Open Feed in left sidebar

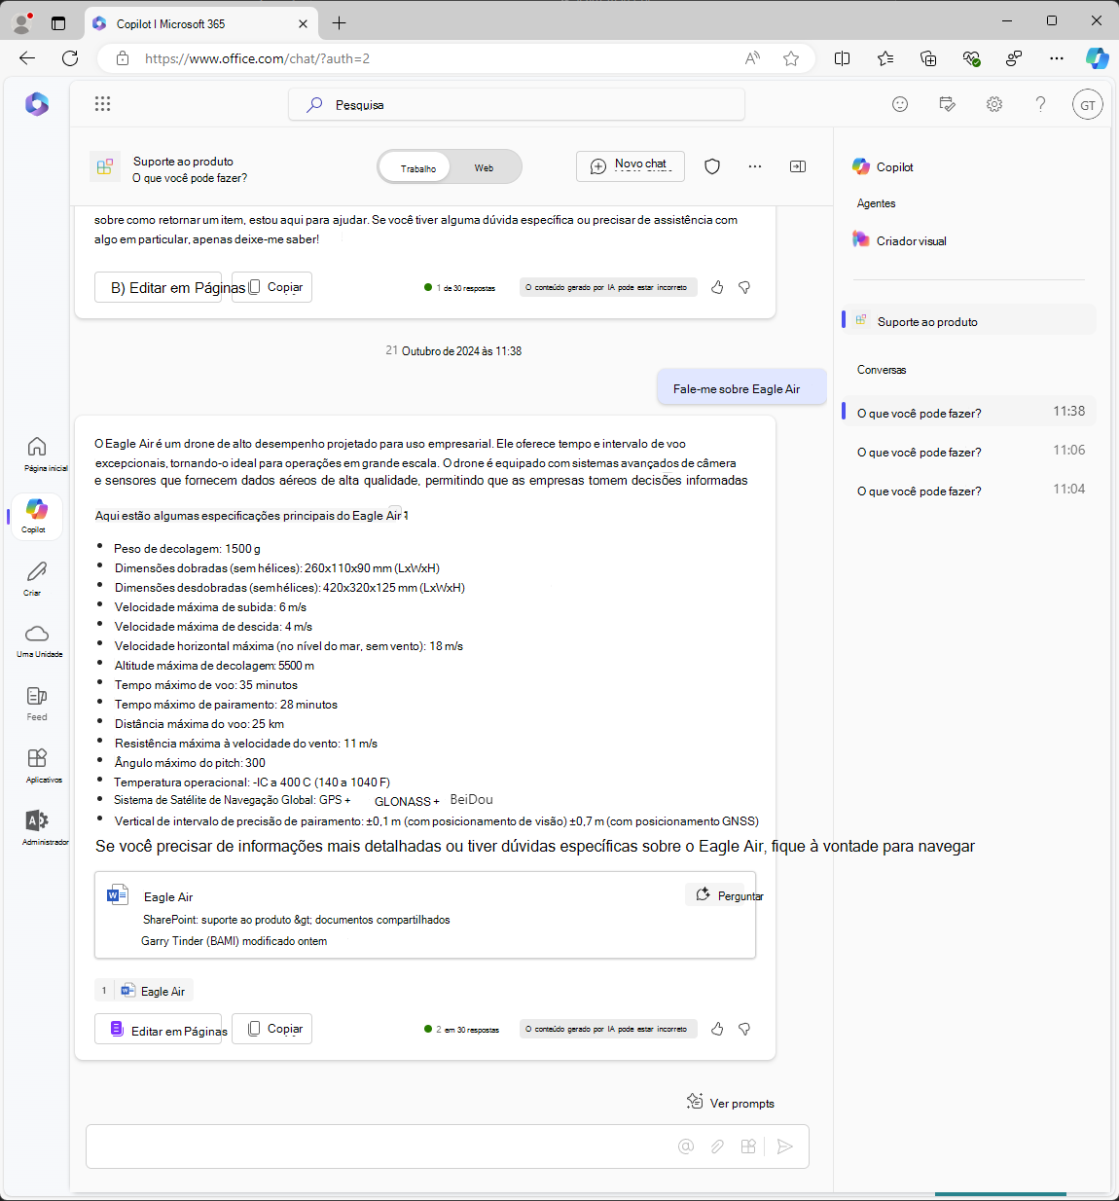pyautogui.click(x=37, y=703)
